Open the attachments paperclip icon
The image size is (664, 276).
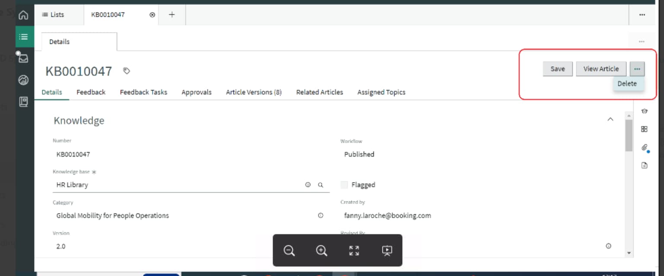[643, 147]
